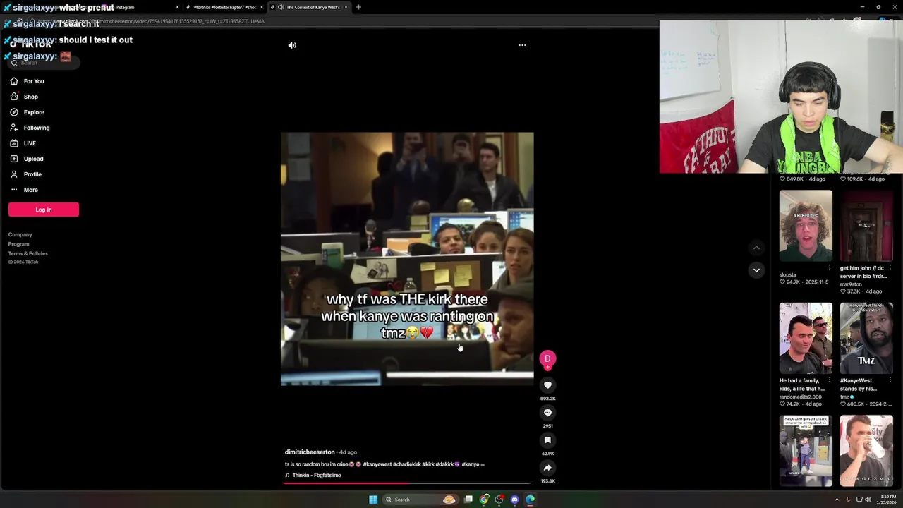Screen dimensions: 903x508
Task: Open Discord from the taskbar
Action: point(515,500)
